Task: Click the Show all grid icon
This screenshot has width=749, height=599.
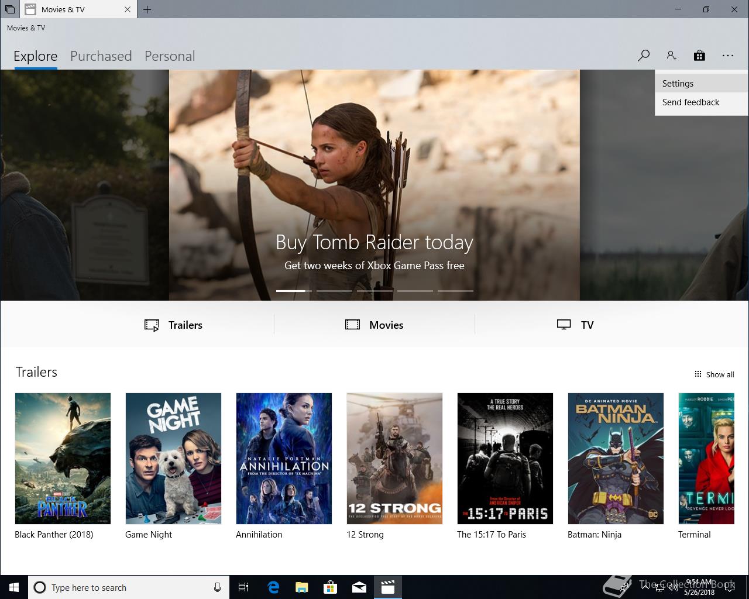Action: point(698,374)
